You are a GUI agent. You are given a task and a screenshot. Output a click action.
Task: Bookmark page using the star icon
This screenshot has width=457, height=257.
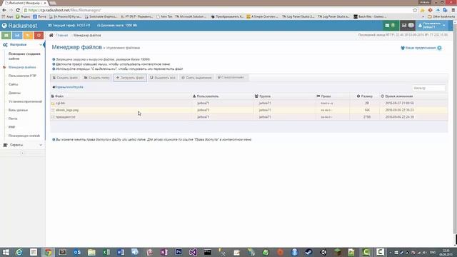coord(415,10)
